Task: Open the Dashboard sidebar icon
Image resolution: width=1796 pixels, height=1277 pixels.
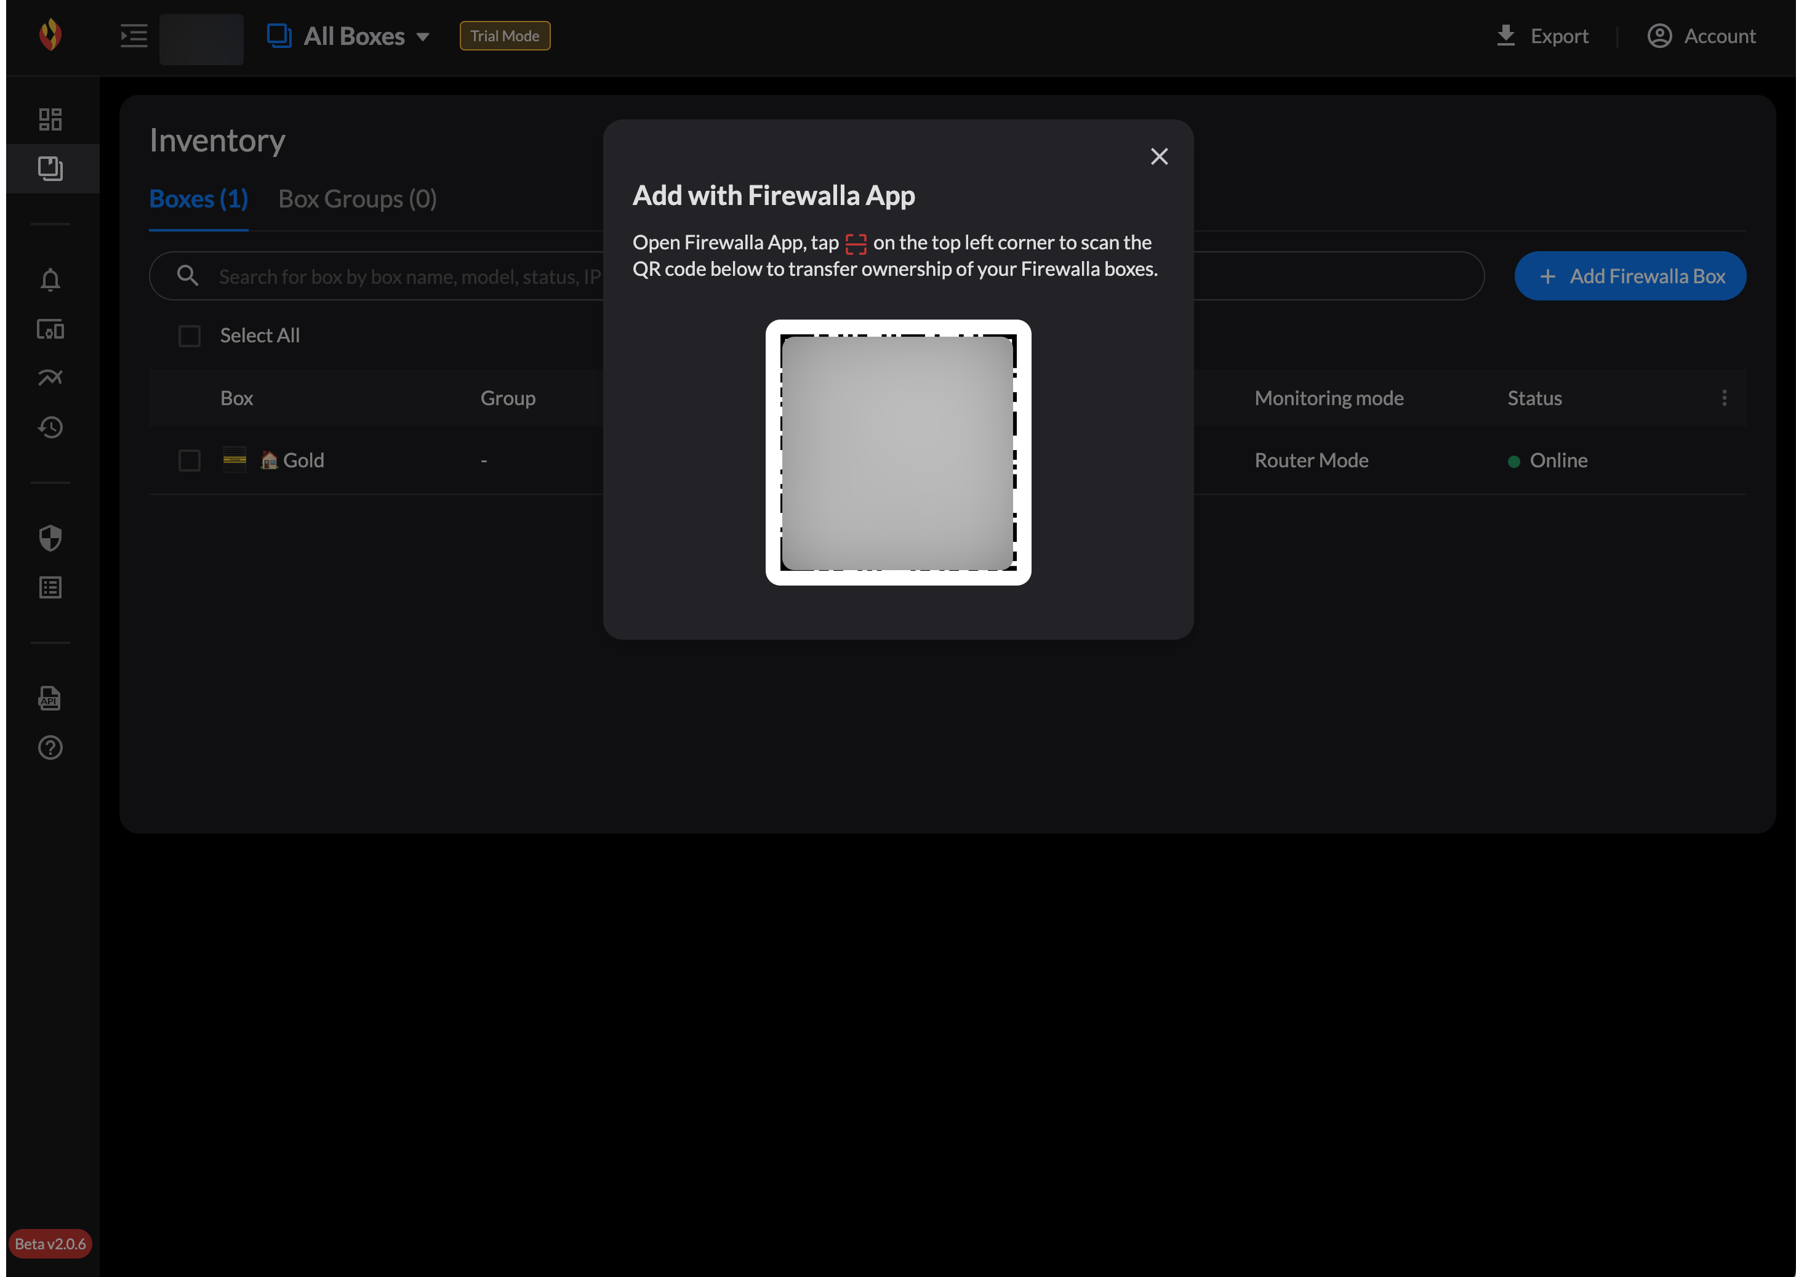Action: click(50, 119)
